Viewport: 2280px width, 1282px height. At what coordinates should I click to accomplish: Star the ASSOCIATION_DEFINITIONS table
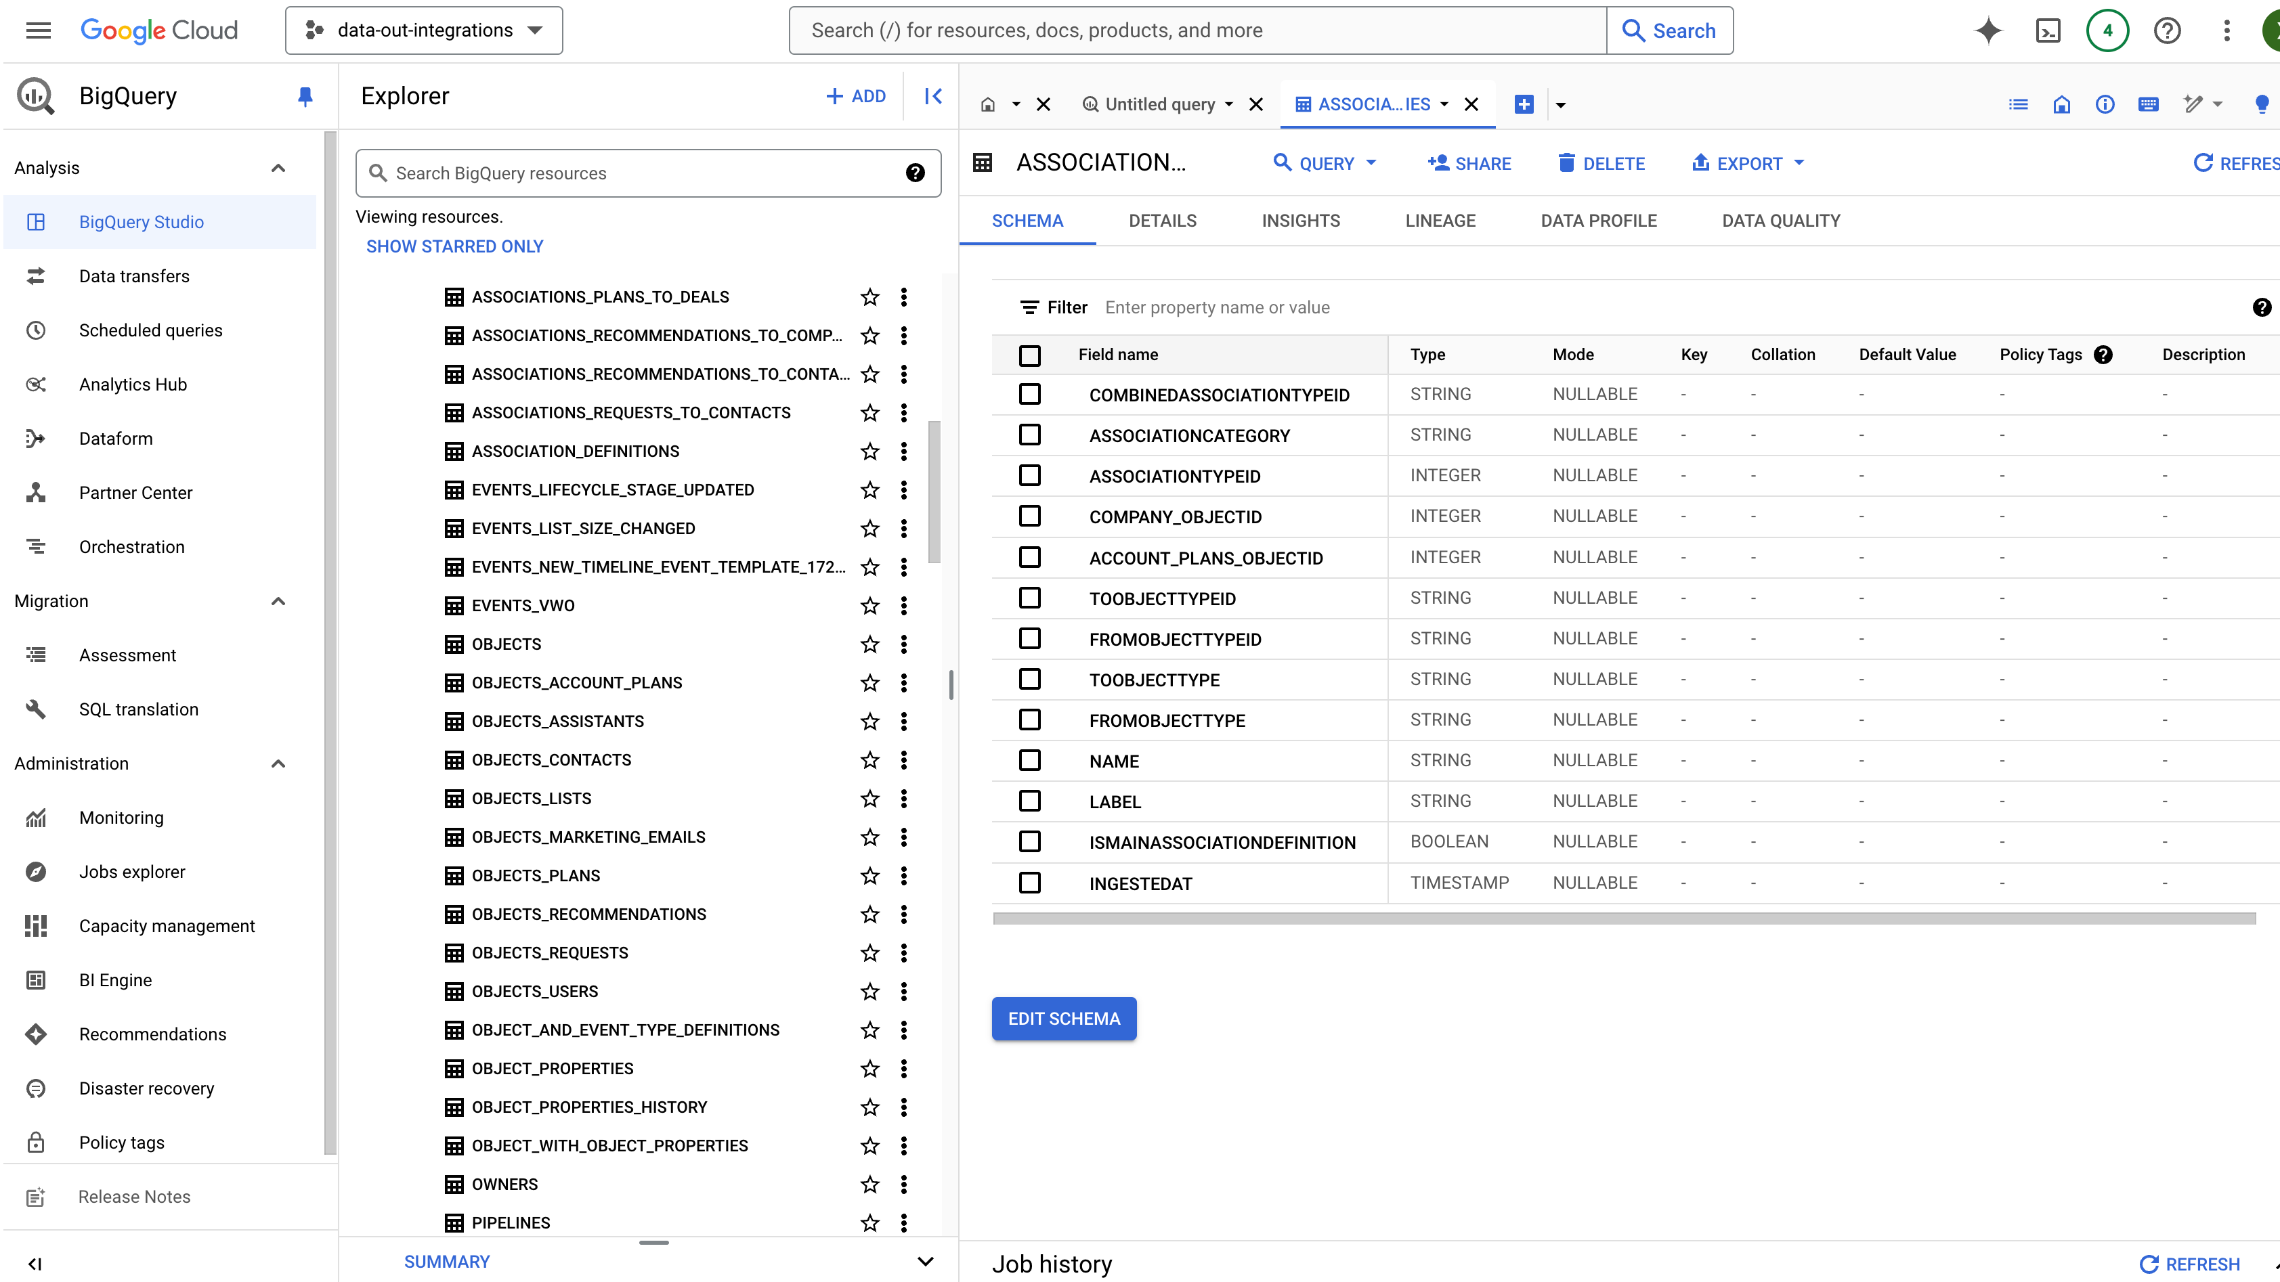pyautogui.click(x=870, y=451)
